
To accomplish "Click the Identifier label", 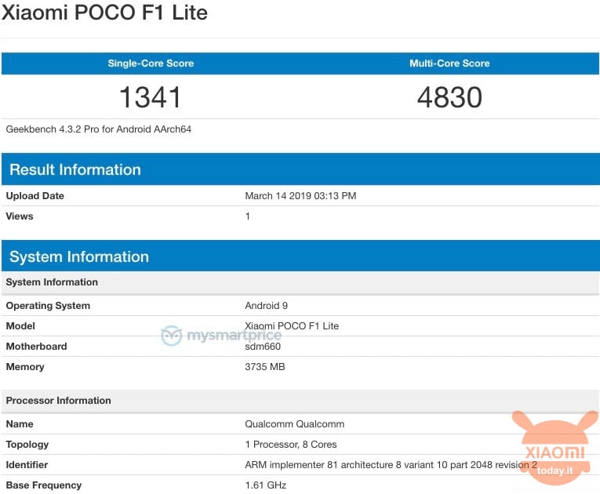I will click(27, 465).
